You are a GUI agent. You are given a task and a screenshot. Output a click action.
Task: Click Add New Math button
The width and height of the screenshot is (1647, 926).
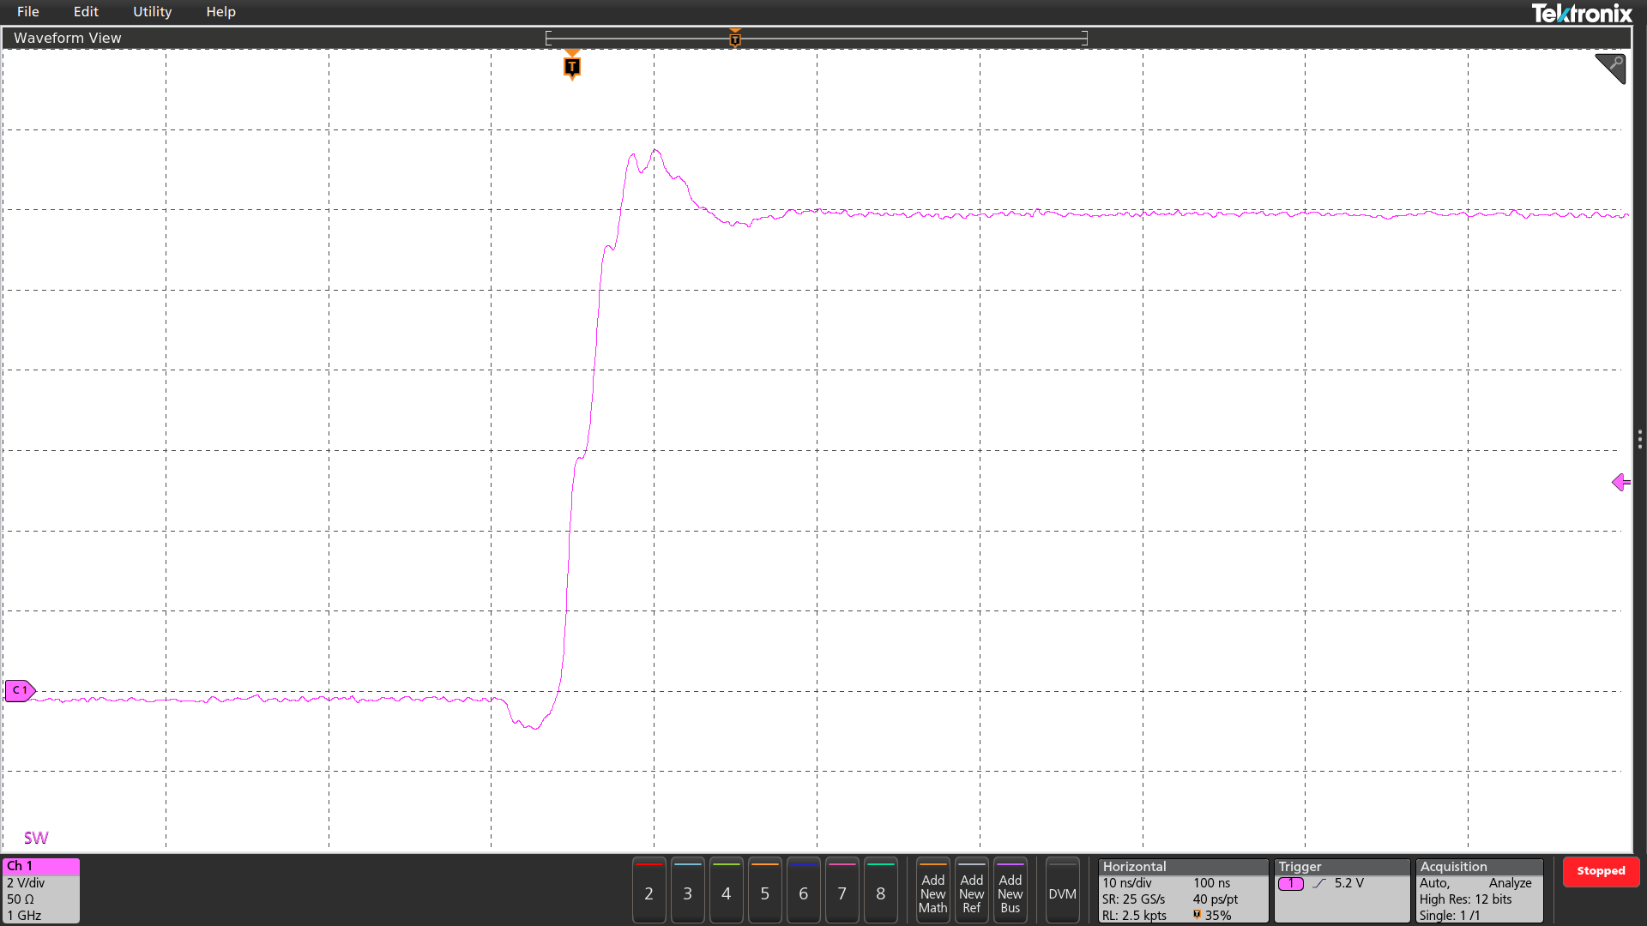pyautogui.click(x=932, y=893)
